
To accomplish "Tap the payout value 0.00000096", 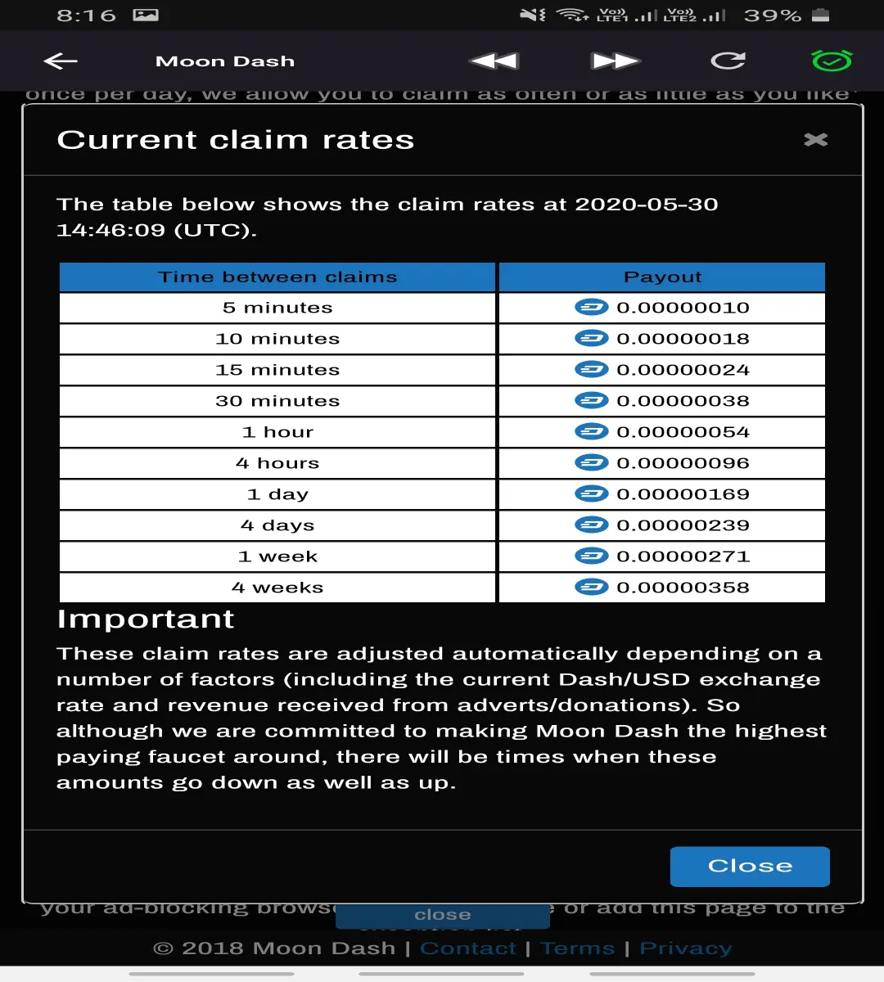I will (683, 463).
